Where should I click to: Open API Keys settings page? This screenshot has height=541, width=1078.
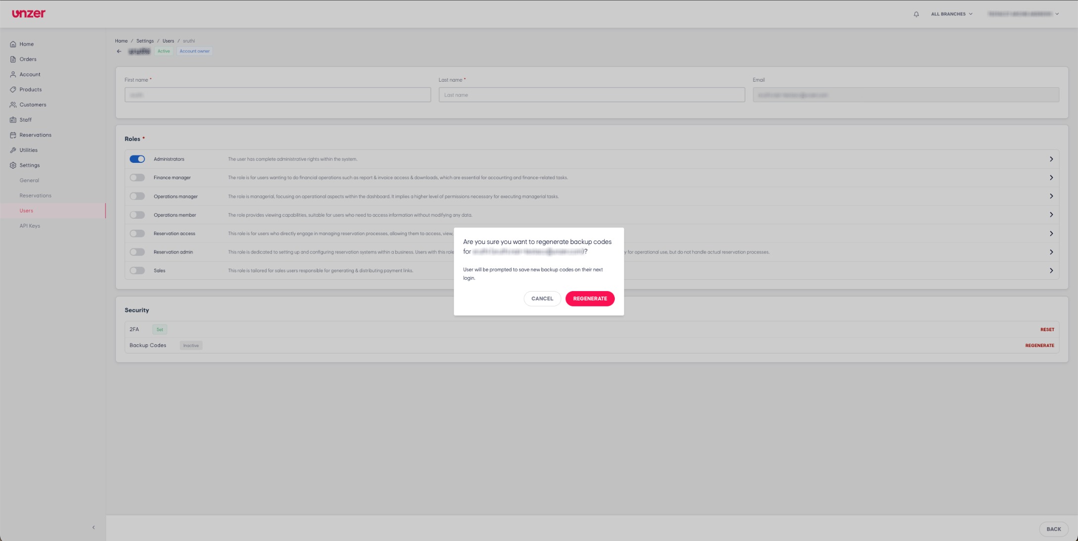click(30, 226)
